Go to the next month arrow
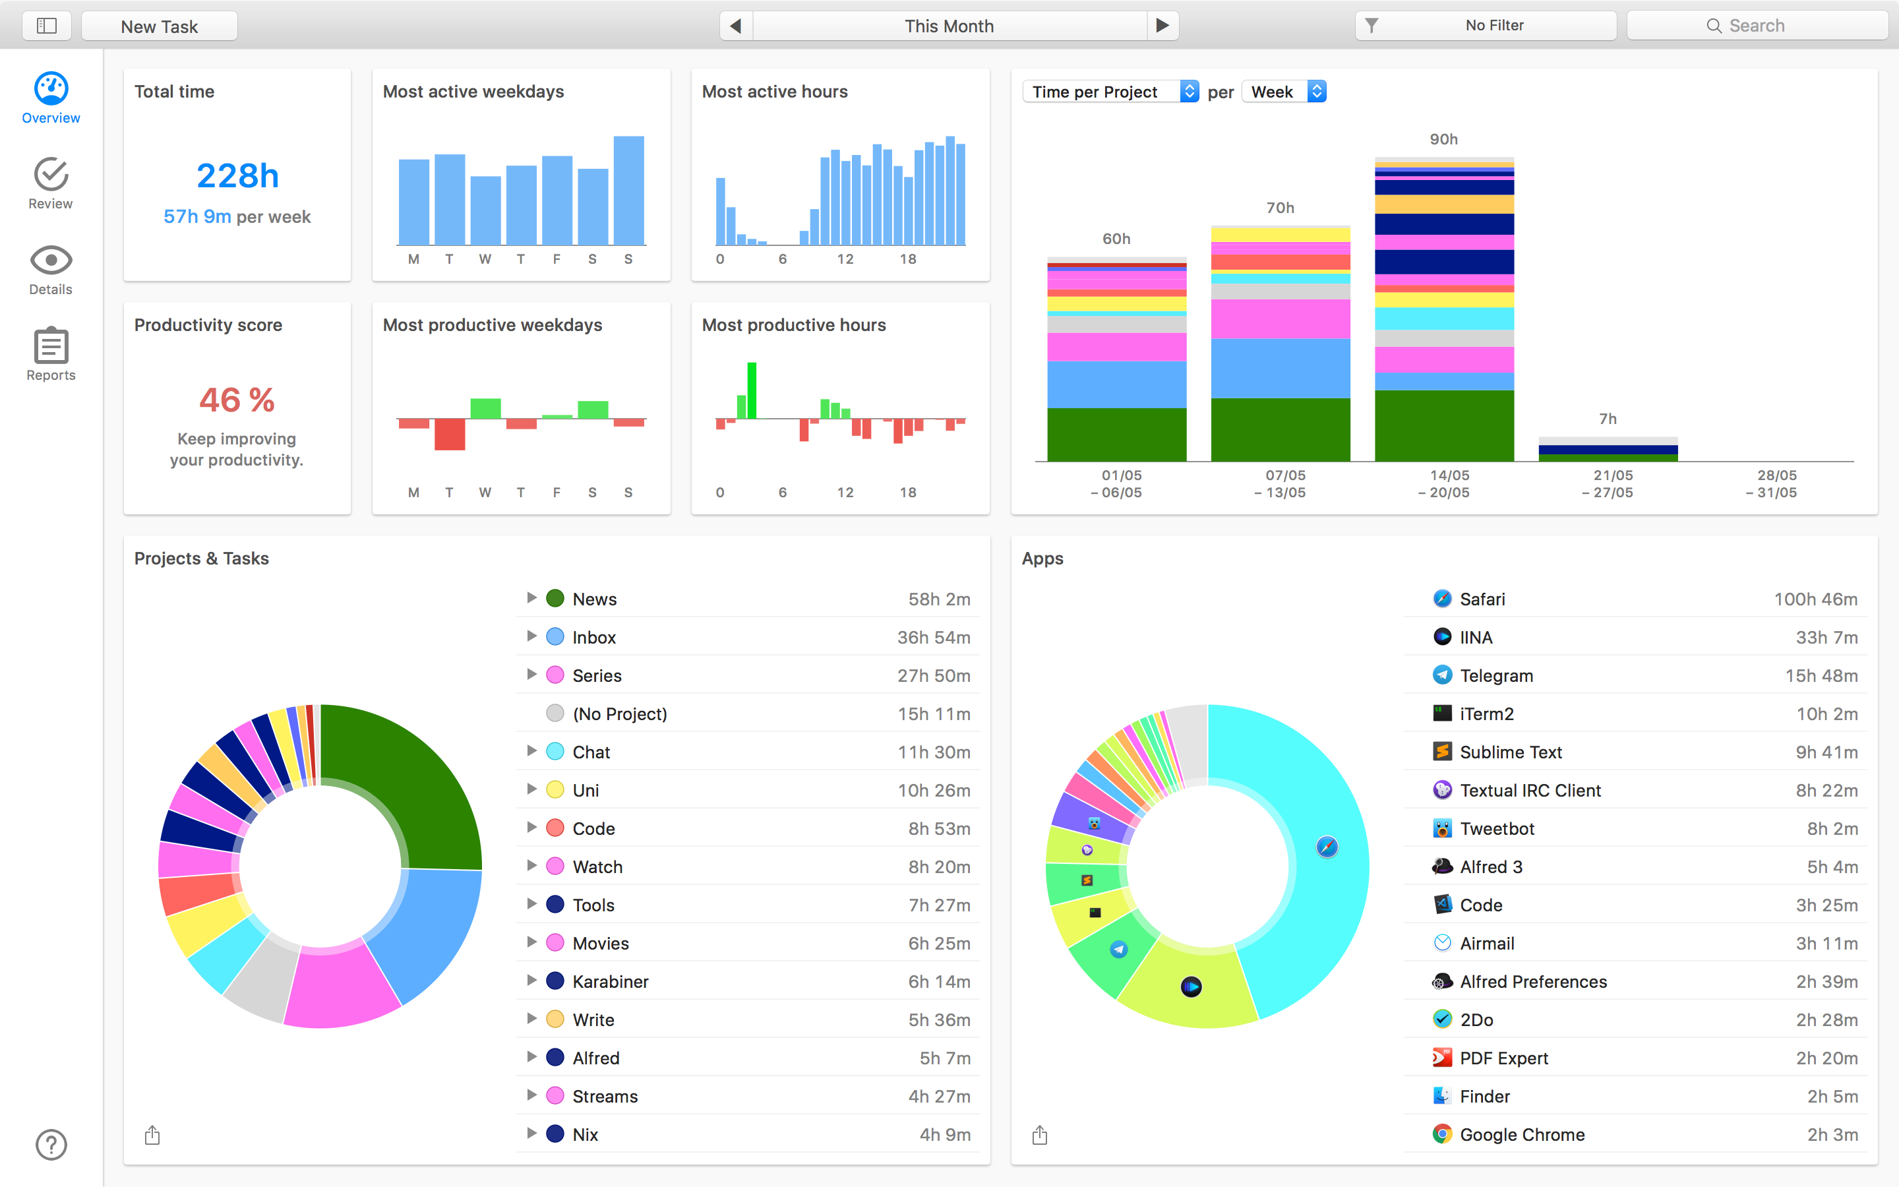1899x1187 pixels. 1162,26
